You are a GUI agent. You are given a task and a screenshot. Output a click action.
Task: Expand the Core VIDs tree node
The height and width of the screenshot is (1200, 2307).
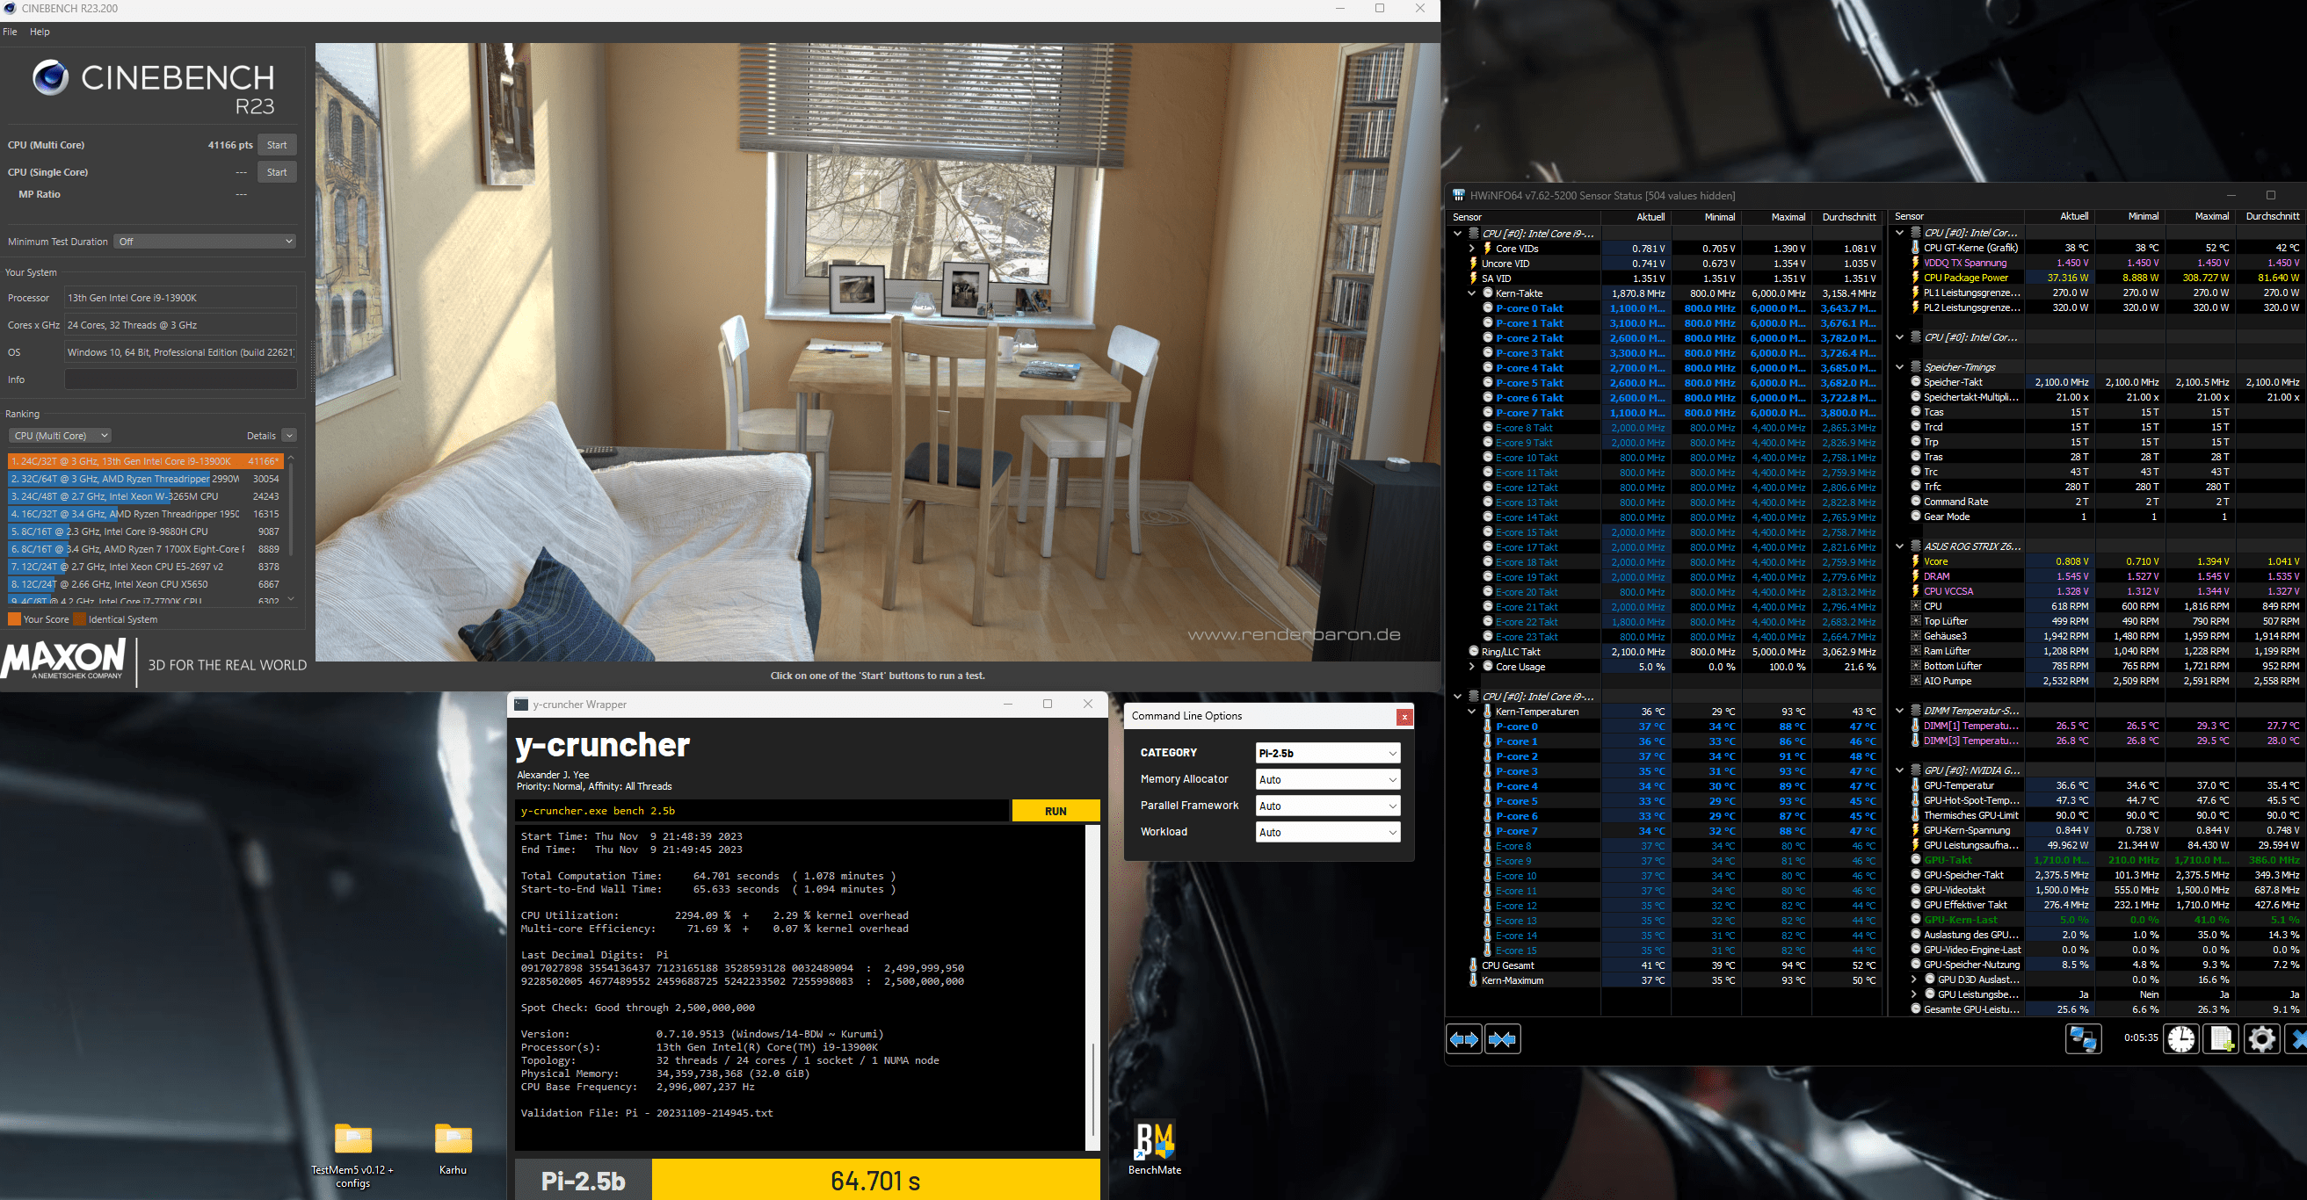(1471, 249)
